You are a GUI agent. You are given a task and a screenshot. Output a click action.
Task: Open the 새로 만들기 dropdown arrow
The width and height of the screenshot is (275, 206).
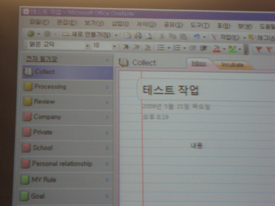coord(116,35)
